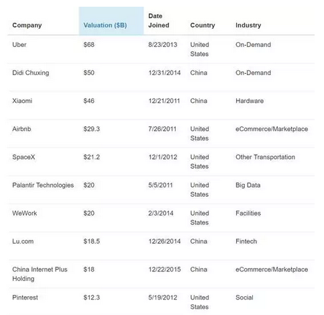Screen dimensions: 324x315
Task: Open the Pinterest company entry
Action: coord(25,298)
